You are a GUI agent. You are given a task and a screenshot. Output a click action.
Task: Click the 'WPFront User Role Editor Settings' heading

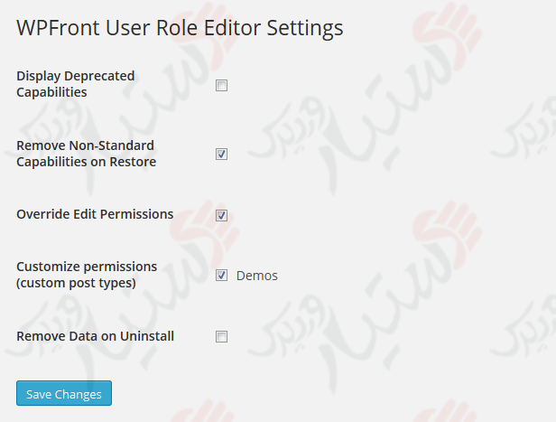[180, 28]
